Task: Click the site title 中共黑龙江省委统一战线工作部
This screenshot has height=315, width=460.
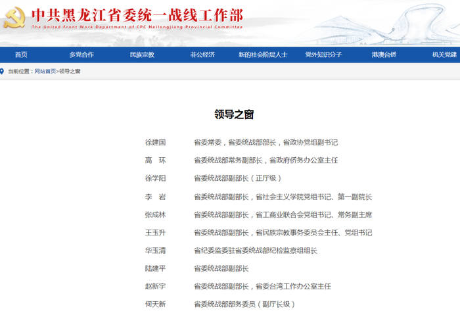Action: pyautogui.click(x=137, y=15)
